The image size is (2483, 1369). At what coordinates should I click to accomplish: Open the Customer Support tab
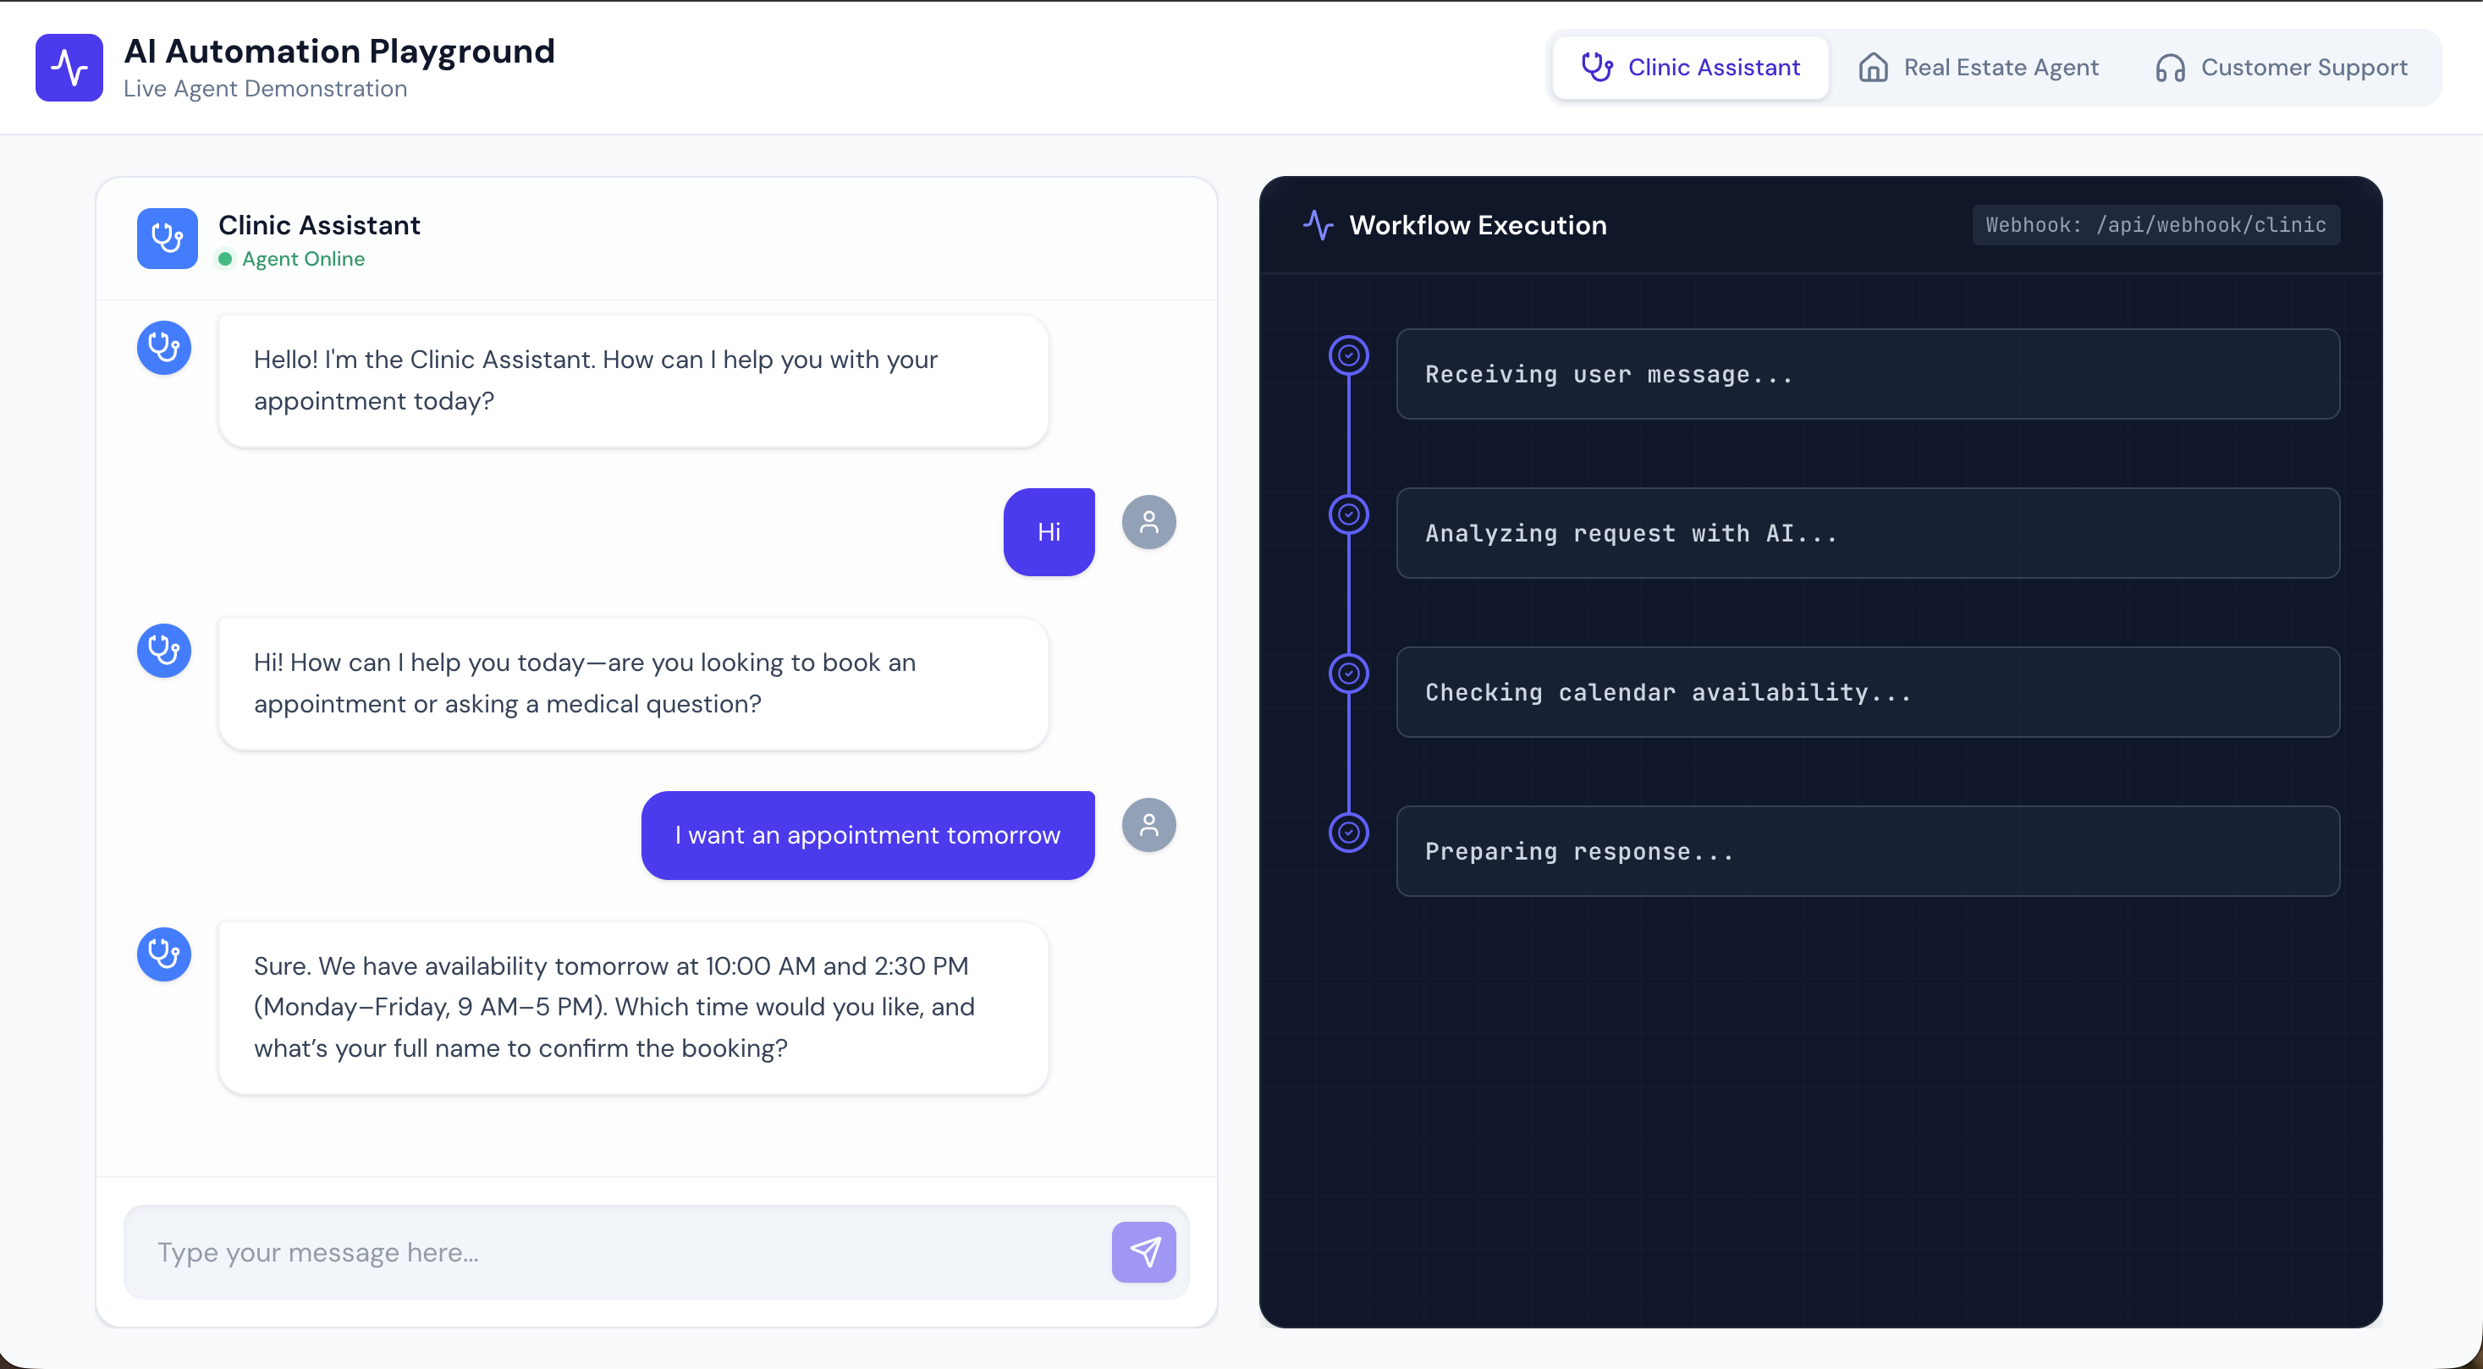pyautogui.click(x=2282, y=68)
